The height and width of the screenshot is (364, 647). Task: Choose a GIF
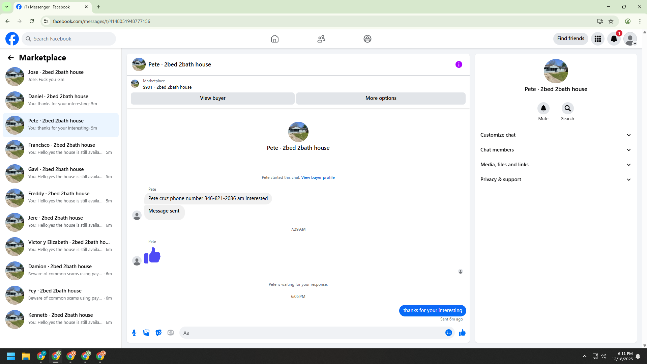pyautogui.click(x=171, y=333)
